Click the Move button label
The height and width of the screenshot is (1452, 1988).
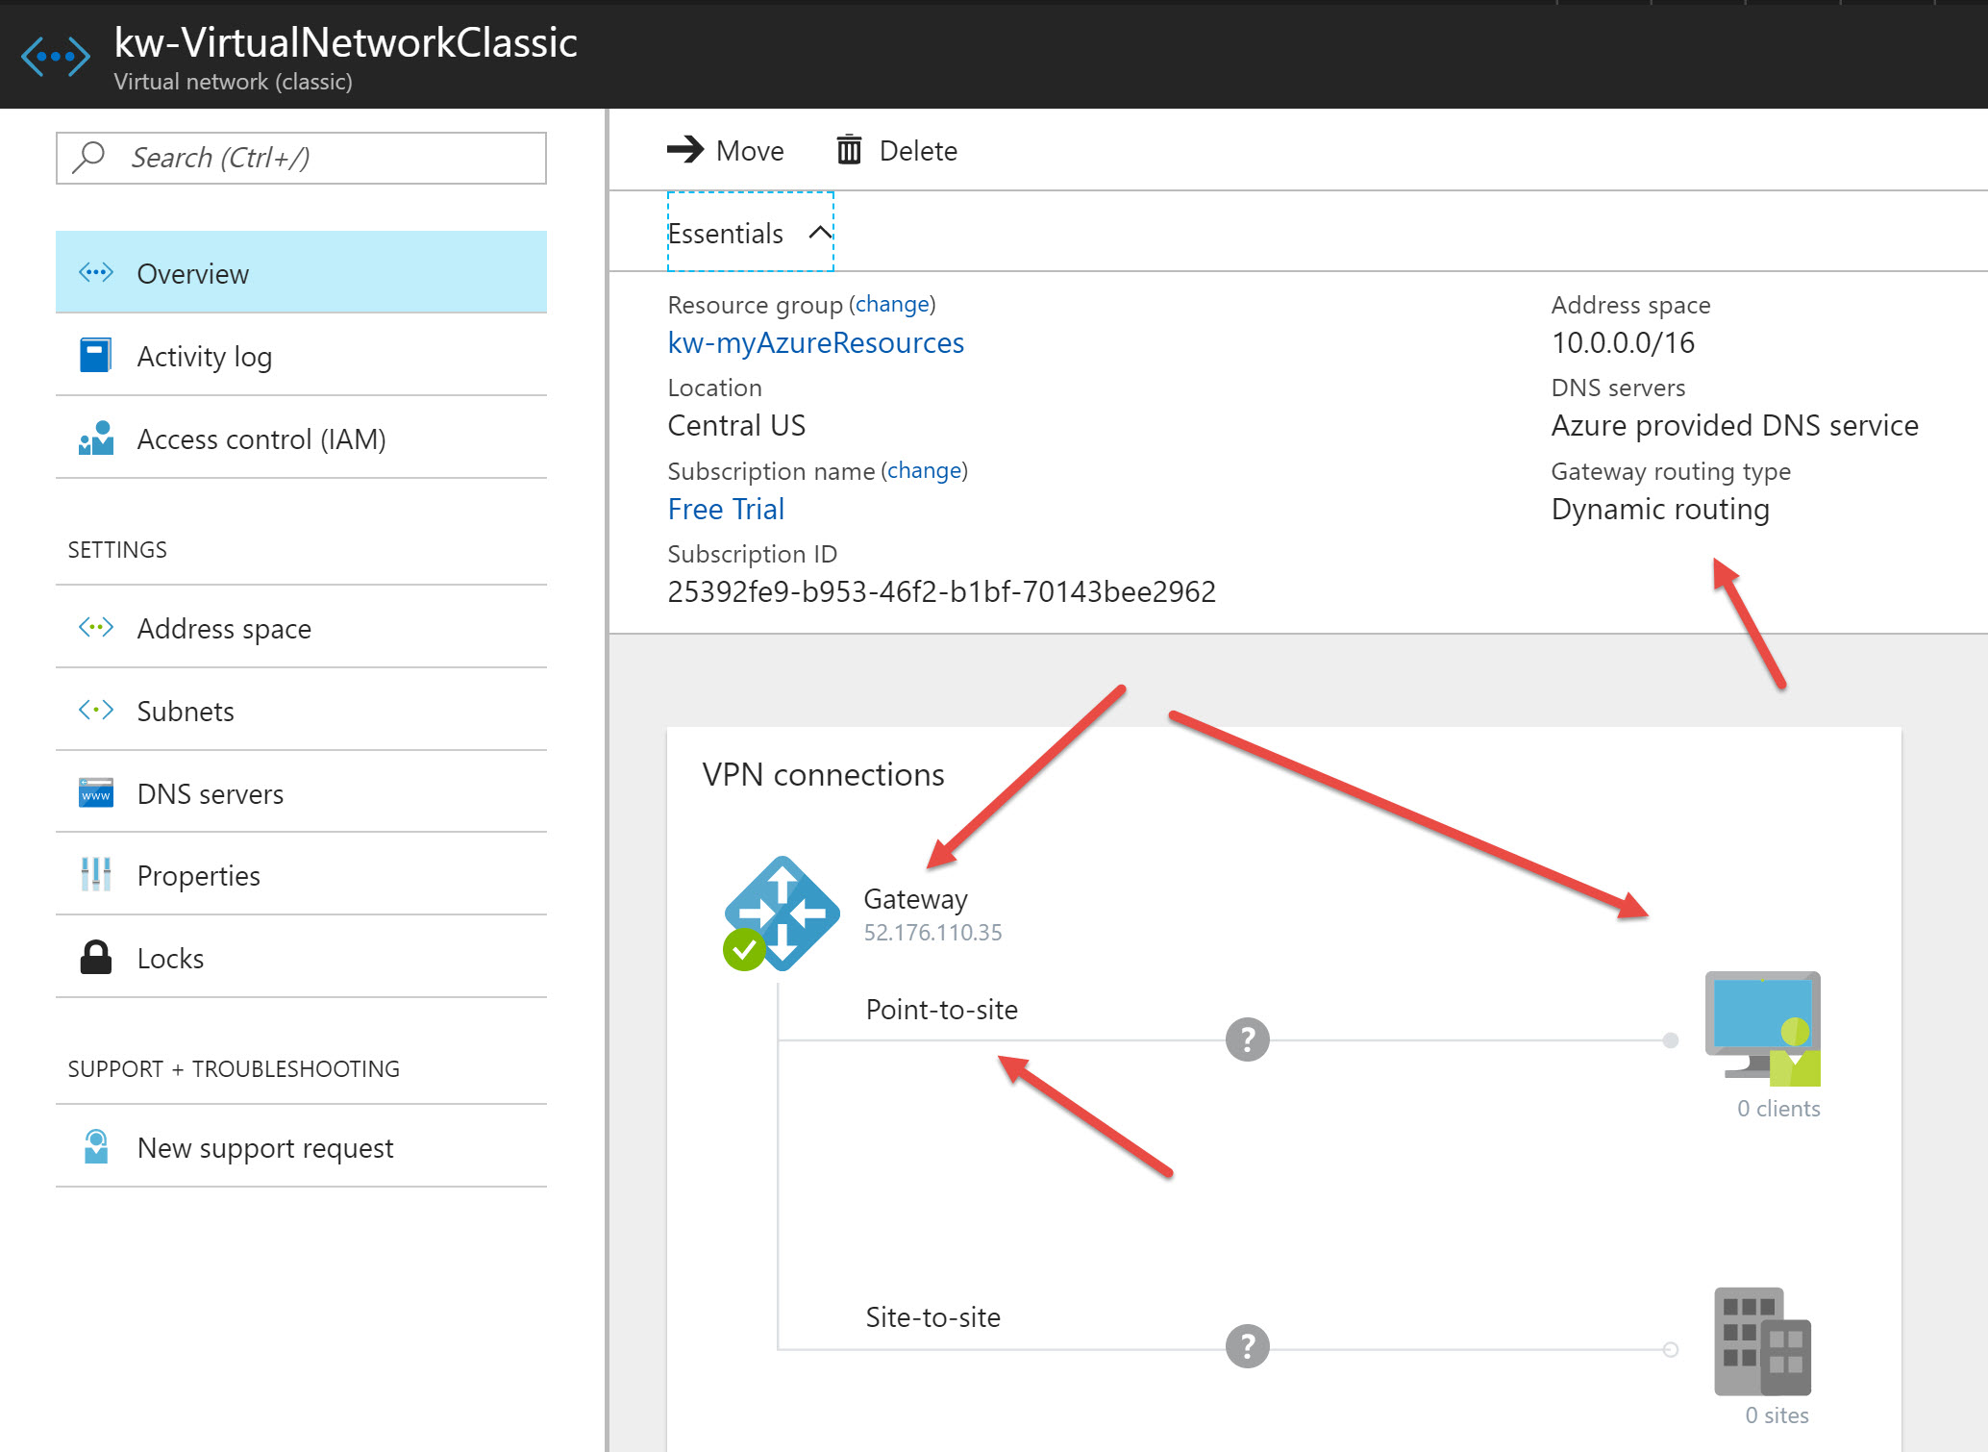click(x=750, y=151)
